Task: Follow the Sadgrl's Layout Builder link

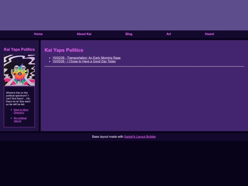Action: point(140,137)
